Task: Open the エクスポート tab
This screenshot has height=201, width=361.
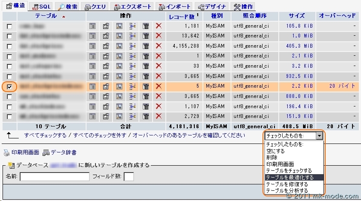Action: click(x=132, y=6)
